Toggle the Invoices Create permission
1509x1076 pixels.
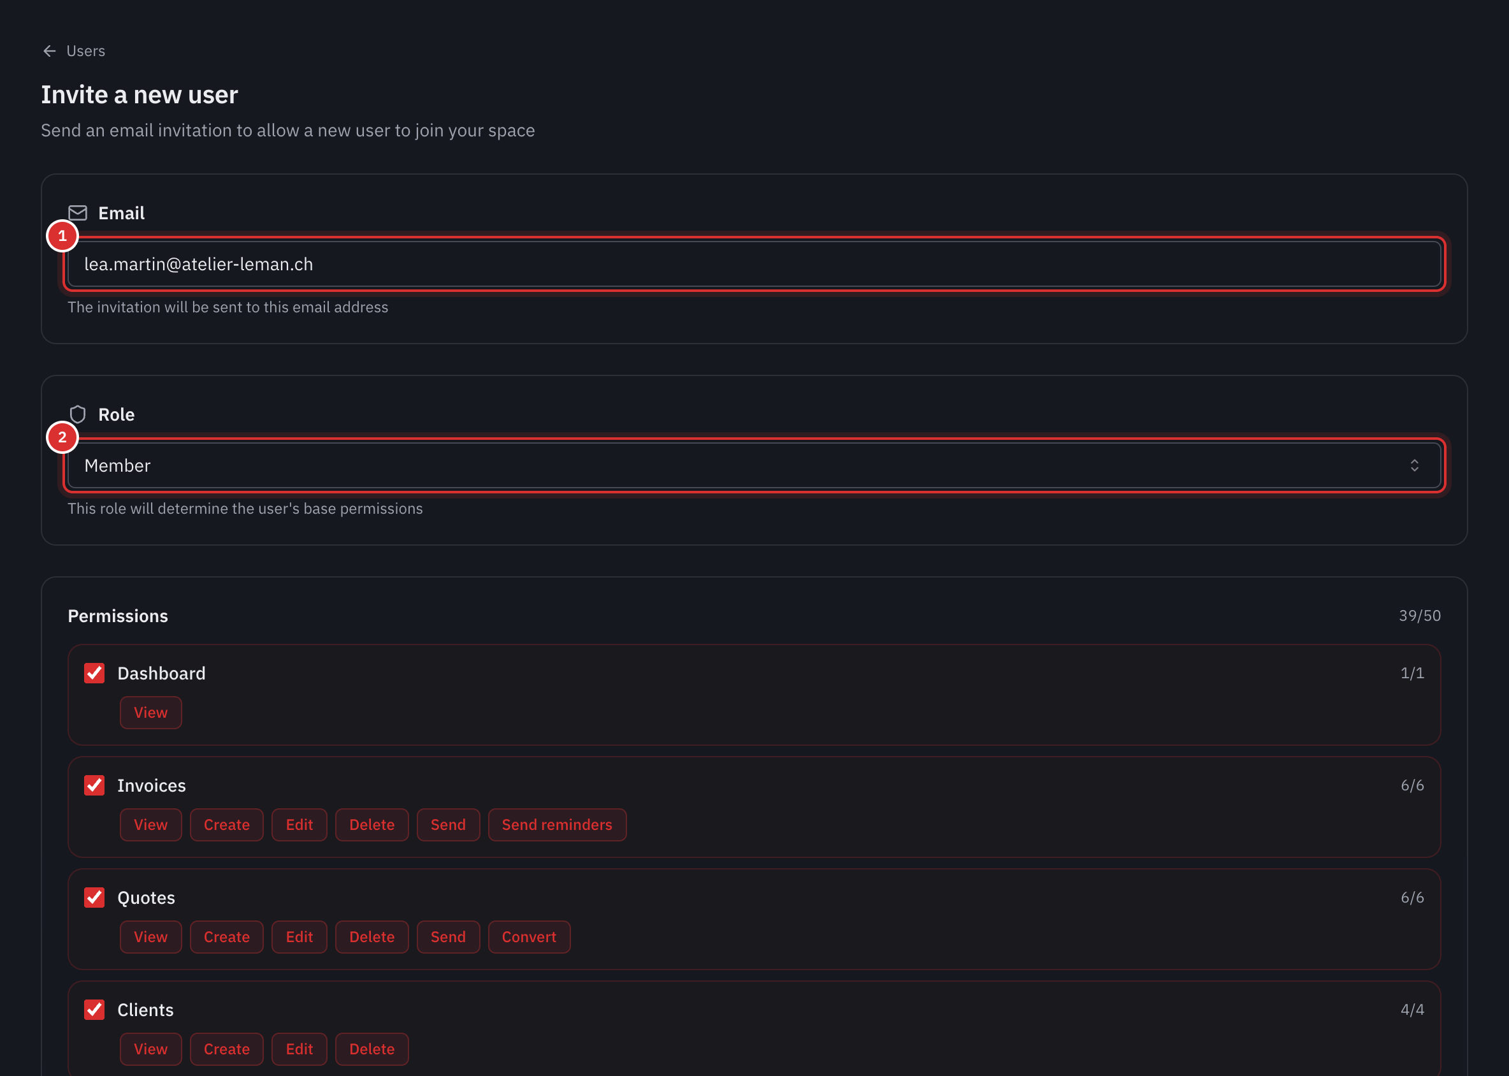(x=227, y=824)
